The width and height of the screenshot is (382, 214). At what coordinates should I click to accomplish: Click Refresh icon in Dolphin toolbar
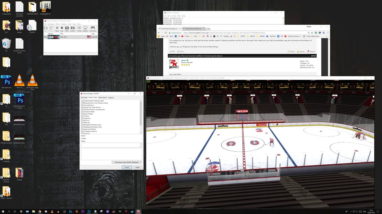click(x=51, y=29)
